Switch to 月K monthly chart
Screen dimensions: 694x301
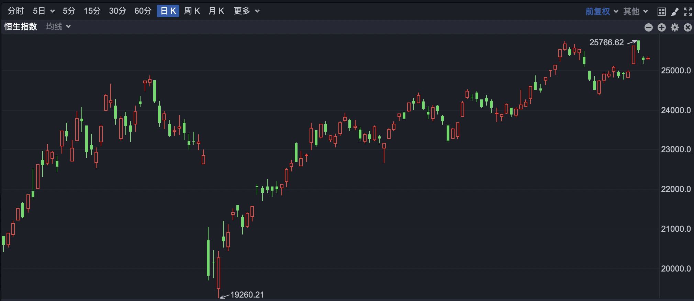(x=216, y=11)
